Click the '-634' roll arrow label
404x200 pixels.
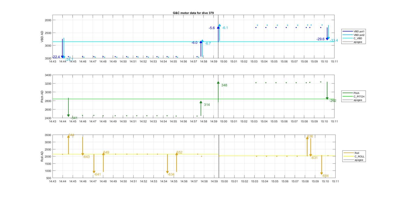[x=171, y=174]
